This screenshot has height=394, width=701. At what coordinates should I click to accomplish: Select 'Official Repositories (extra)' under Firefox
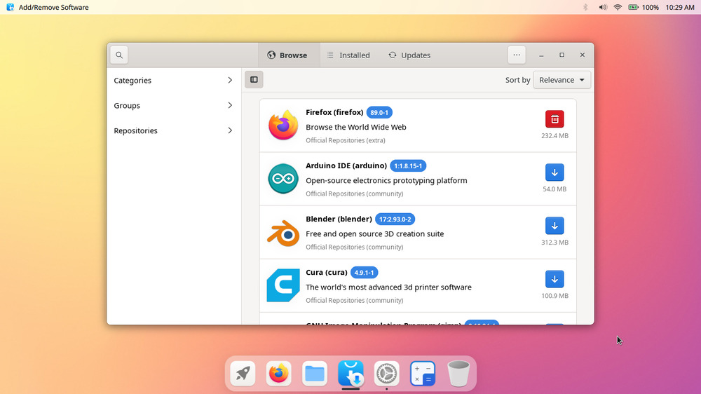[345, 140]
